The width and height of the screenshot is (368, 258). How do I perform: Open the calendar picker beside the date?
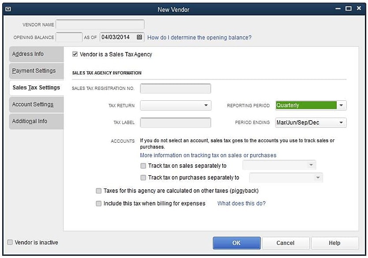point(139,37)
